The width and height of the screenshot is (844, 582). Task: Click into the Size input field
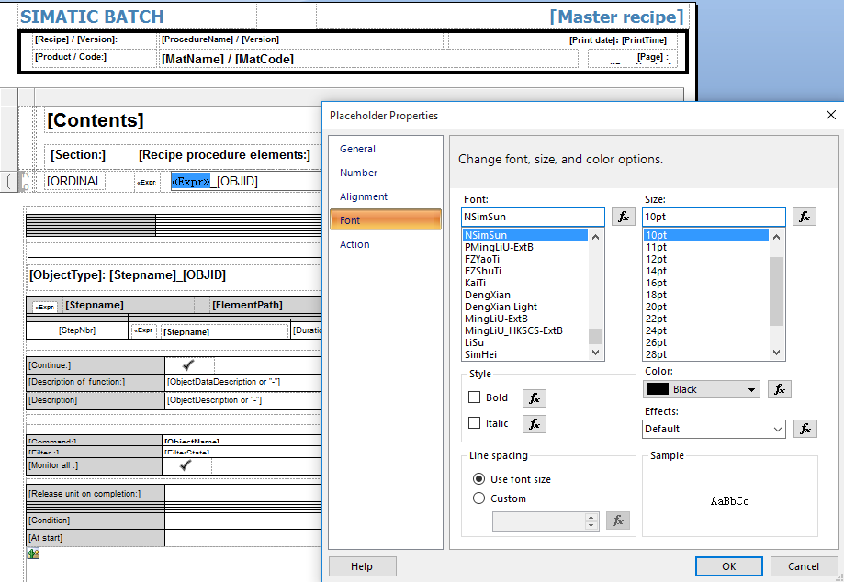714,217
